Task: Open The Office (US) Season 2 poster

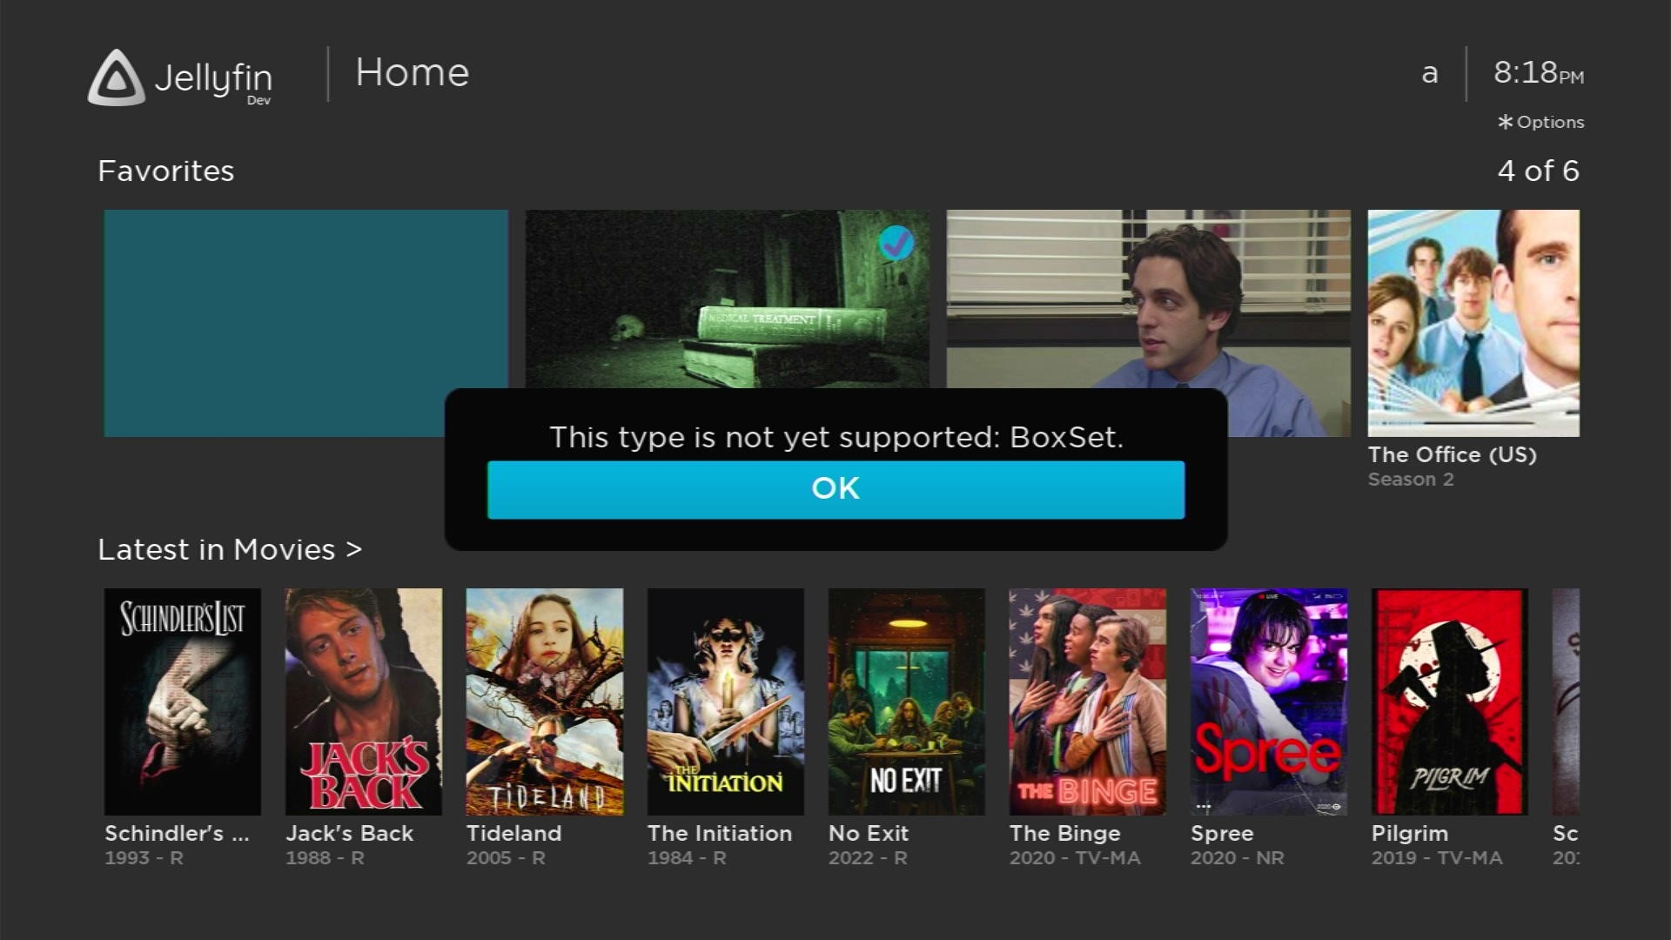Action: point(1473,323)
